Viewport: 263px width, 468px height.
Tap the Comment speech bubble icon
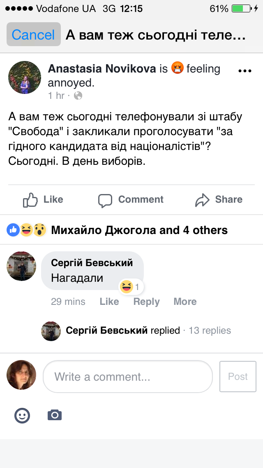[x=105, y=200]
